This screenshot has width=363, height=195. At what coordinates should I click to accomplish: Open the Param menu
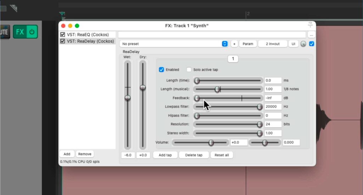click(248, 44)
